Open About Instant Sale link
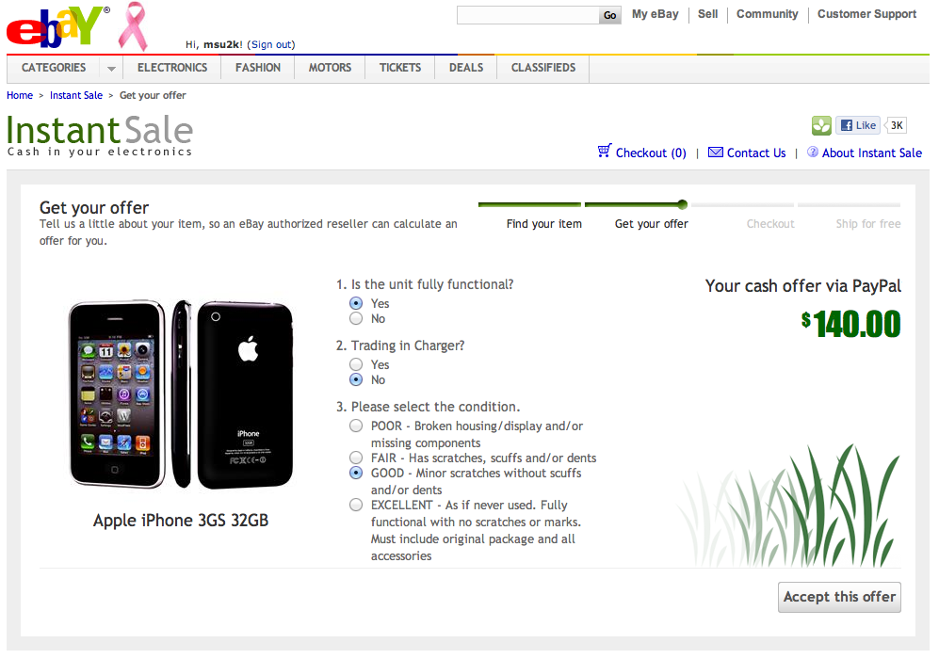The width and height of the screenshot is (939, 659). pyautogui.click(x=871, y=153)
